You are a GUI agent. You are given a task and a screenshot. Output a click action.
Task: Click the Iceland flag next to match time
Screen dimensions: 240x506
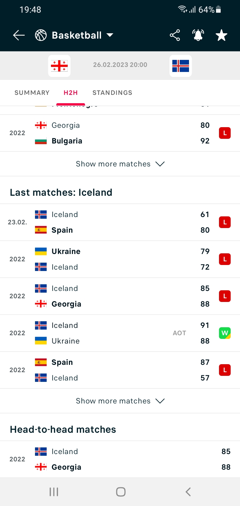tap(180, 65)
